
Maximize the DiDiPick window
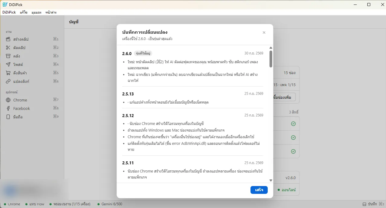click(369, 5)
